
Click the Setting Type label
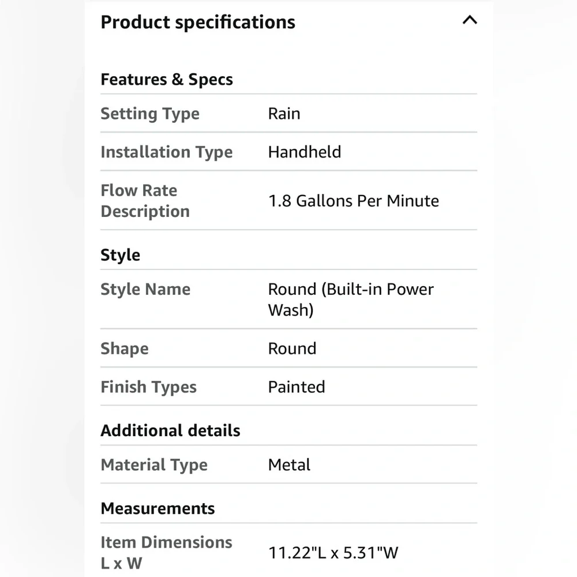[x=150, y=113]
